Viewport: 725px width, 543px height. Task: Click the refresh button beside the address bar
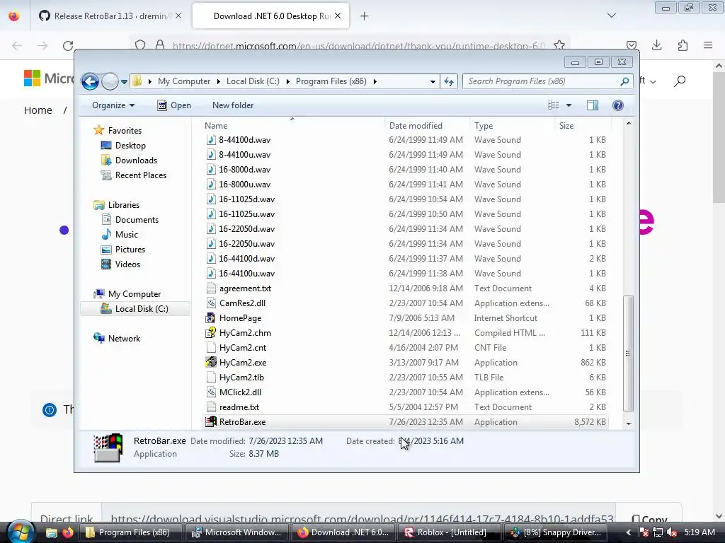click(449, 82)
